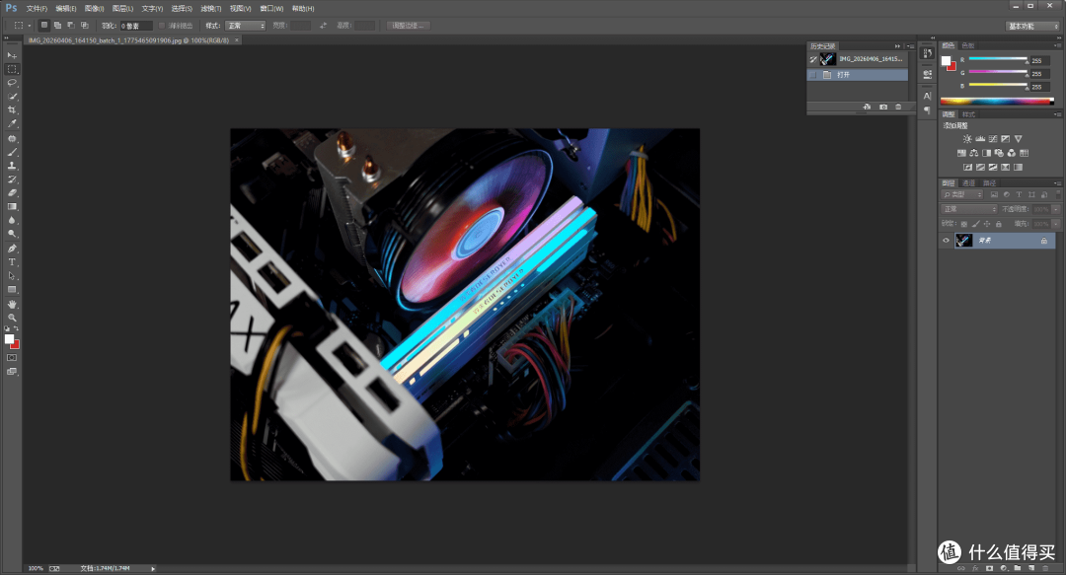Toggle Quick Mask mode
Screen dimensions: 1066x575
[12, 357]
